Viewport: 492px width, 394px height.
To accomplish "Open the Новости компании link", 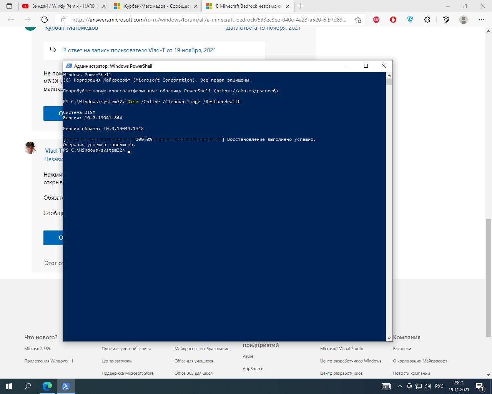I will [x=411, y=373].
